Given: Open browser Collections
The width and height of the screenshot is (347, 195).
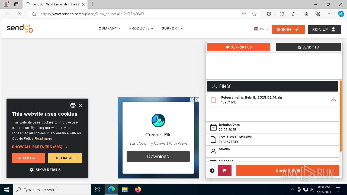Looking at the screenshot, I should click(306, 14).
